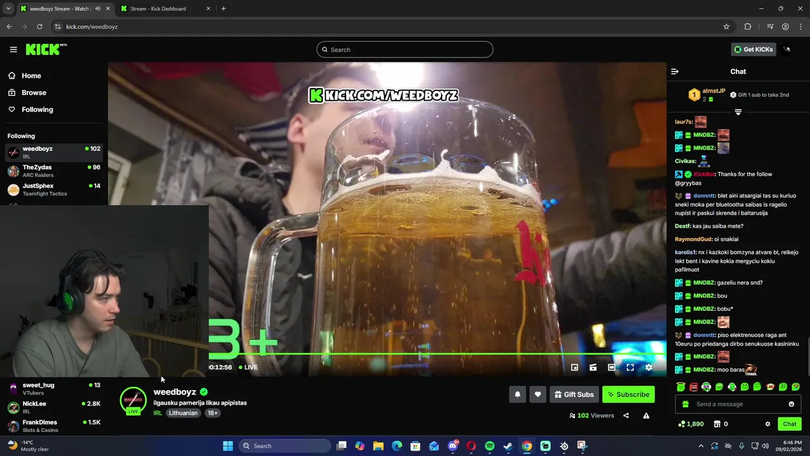Go to Home in the sidebar
Viewport: 810px width, 456px height.
[31, 75]
